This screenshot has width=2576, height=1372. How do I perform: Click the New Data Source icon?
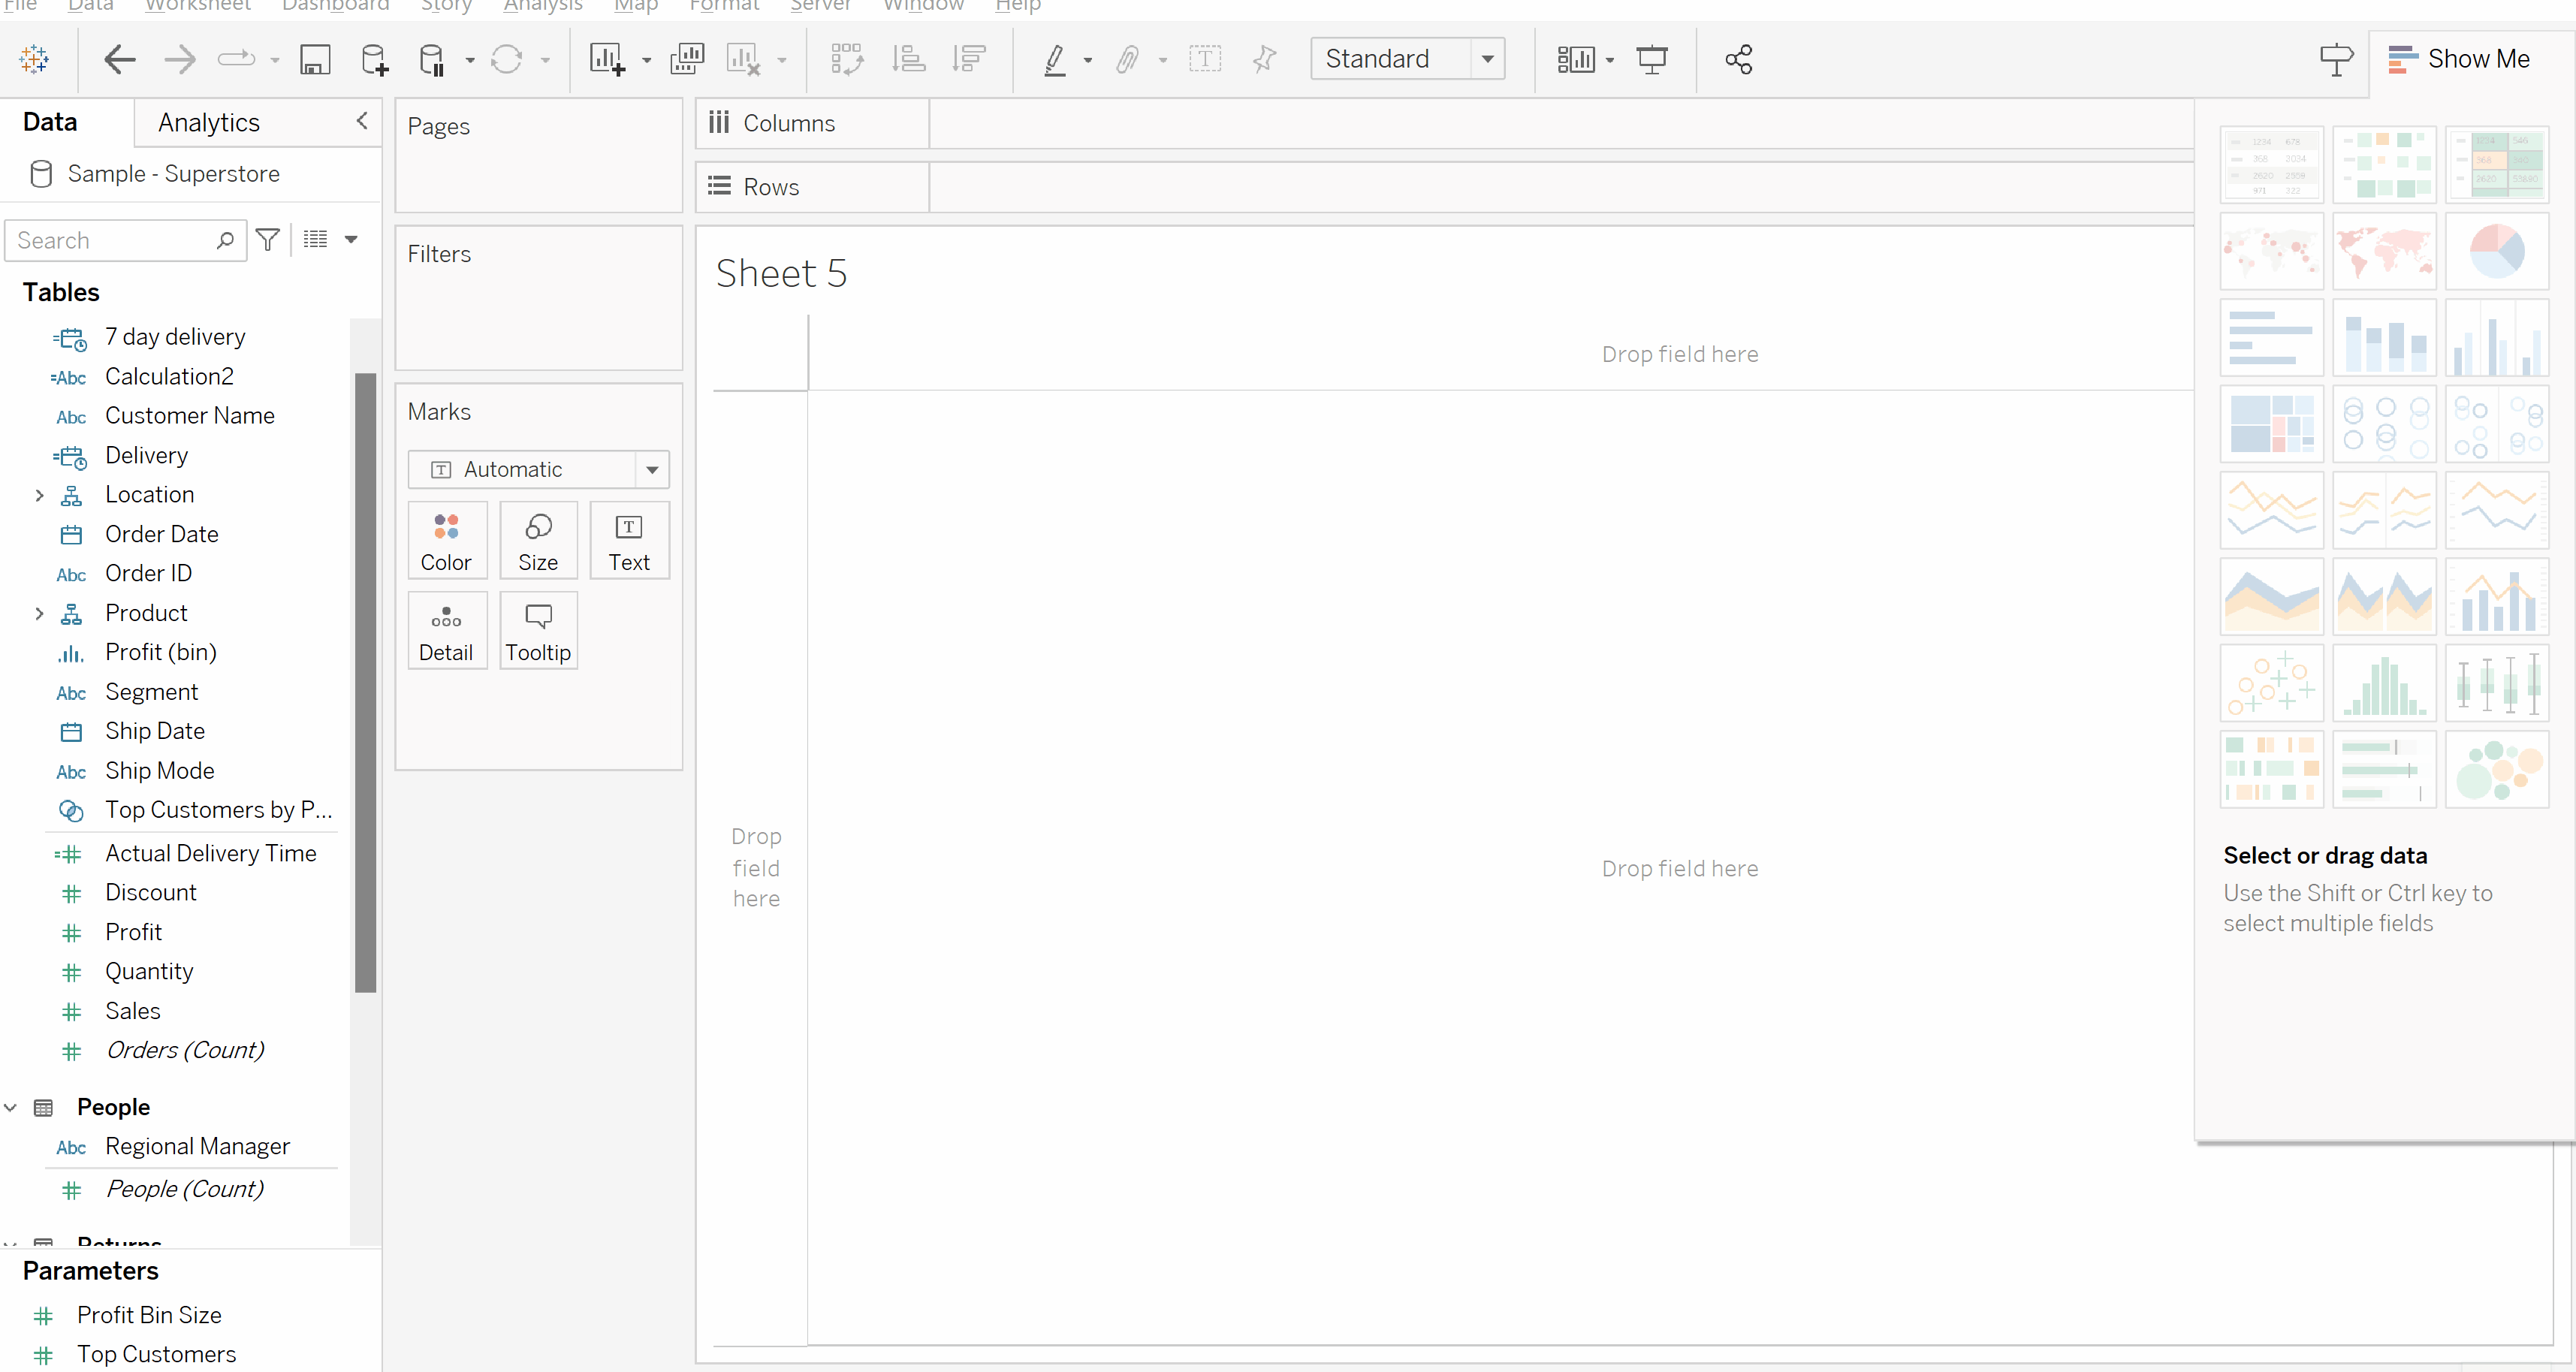point(374,60)
